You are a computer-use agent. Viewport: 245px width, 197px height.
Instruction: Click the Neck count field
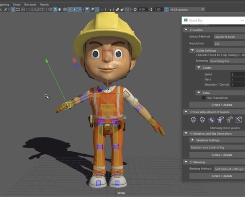click(x=238, y=80)
